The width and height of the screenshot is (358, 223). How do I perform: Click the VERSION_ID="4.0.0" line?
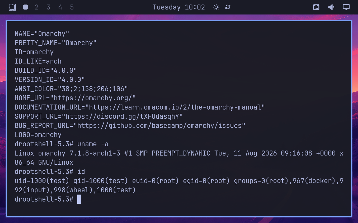coord(50,80)
